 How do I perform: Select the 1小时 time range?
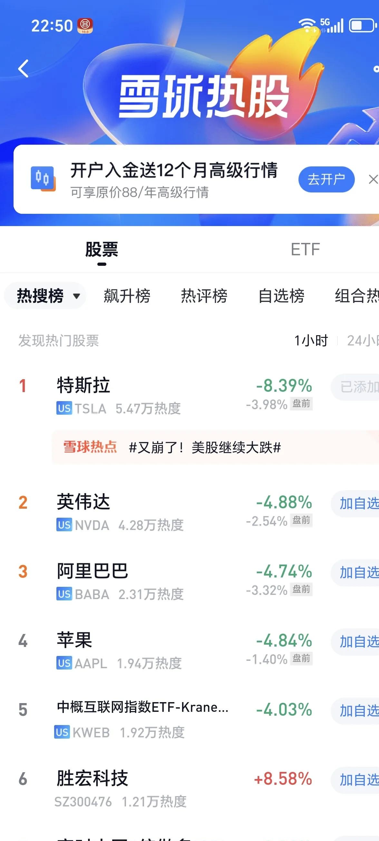click(311, 341)
